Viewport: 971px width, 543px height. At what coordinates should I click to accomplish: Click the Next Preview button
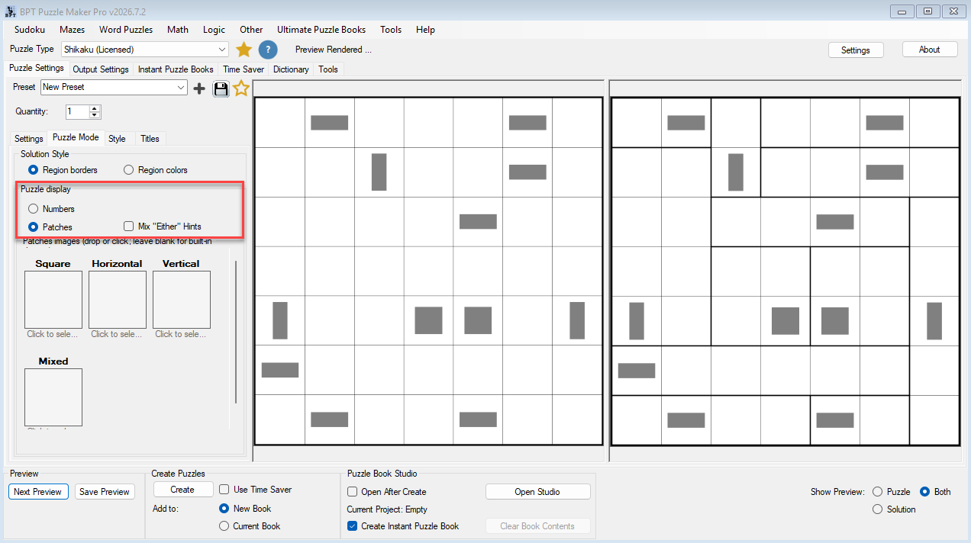pyautogui.click(x=38, y=492)
